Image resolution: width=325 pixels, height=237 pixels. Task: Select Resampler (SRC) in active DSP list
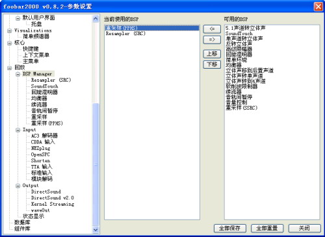pos(152,33)
